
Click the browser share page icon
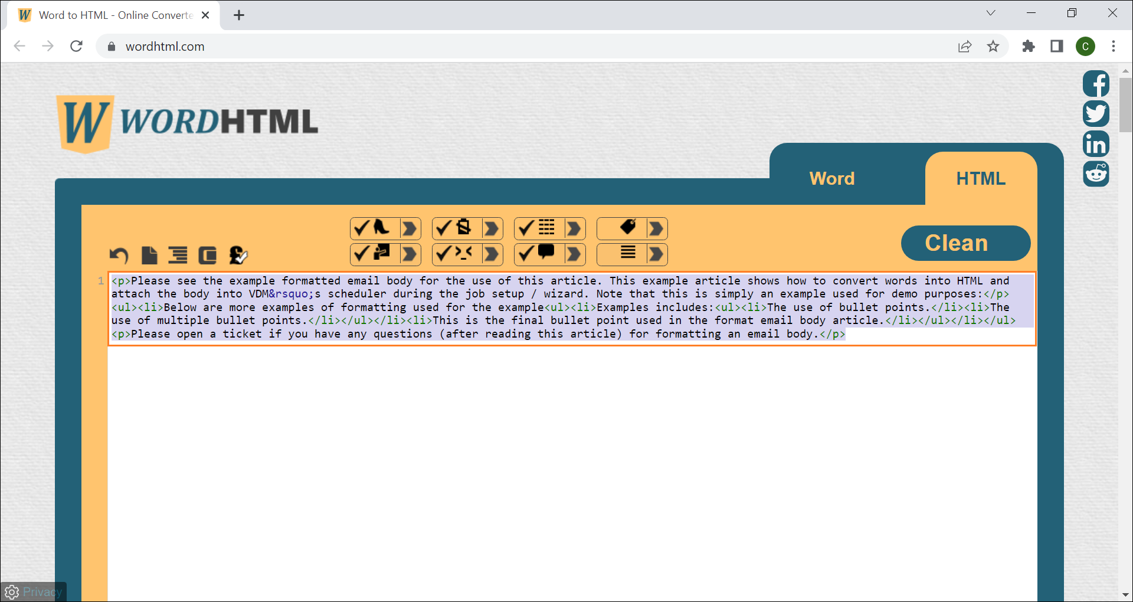pyautogui.click(x=965, y=46)
